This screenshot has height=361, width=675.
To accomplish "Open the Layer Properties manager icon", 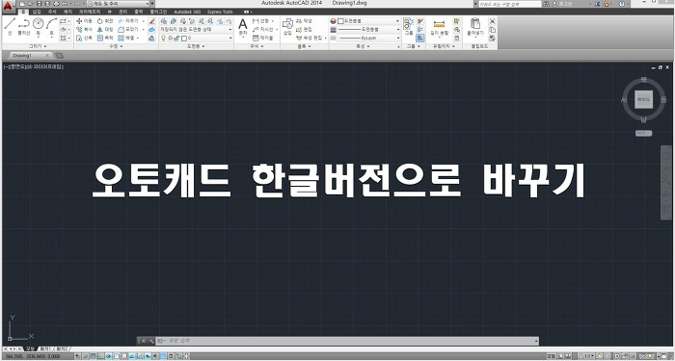I will point(164,20).
